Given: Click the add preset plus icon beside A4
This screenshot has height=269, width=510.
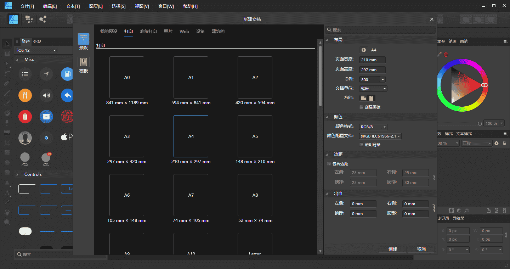Looking at the screenshot, I should point(363,50).
